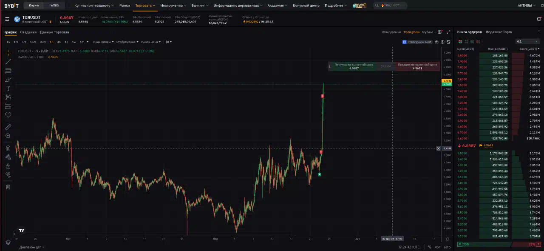Switch to Недавние Торги tab
This screenshot has height=251, width=544.
tap(499, 32)
